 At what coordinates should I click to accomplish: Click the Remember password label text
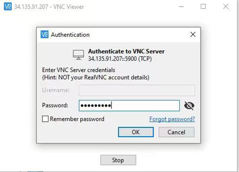[x=77, y=119]
